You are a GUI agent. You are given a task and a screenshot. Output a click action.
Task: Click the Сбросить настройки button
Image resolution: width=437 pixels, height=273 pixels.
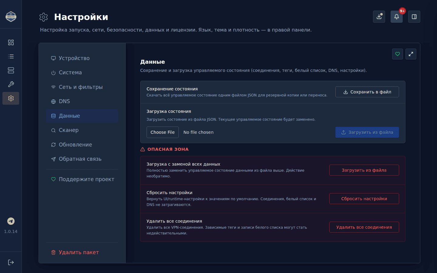point(364,199)
